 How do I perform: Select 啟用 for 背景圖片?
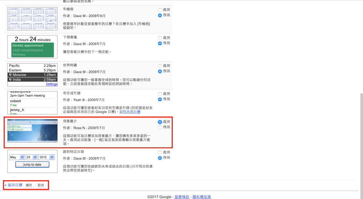[x=160, y=122]
